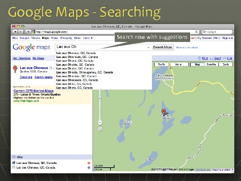The width and height of the screenshot is (241, 181).
Task: Click the Report a problem link
Action: coord(221,170)
